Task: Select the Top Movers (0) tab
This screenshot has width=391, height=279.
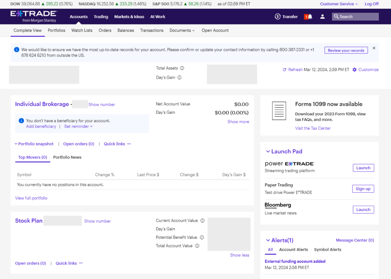Action: click(x=33, y=157)
